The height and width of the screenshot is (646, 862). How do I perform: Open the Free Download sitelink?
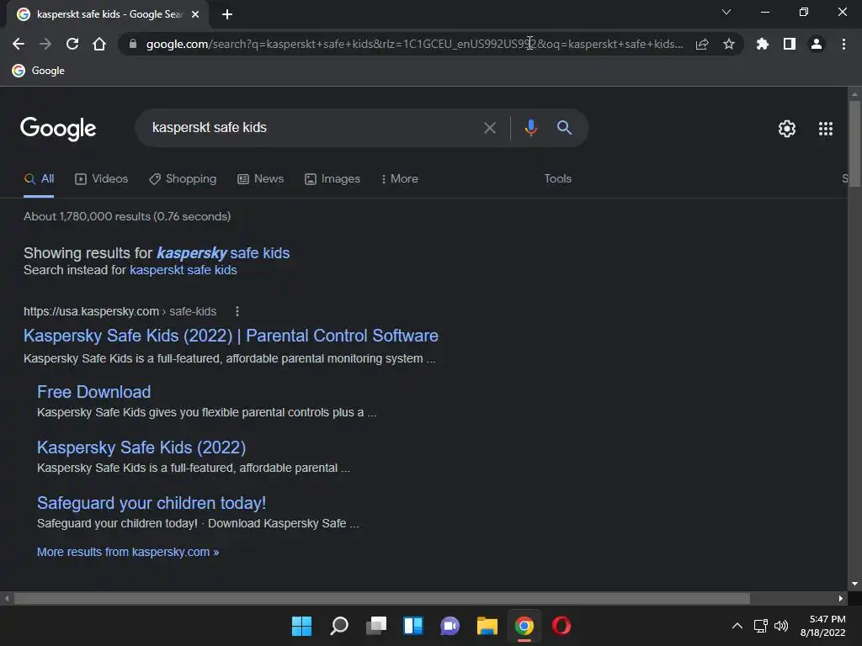94,392
